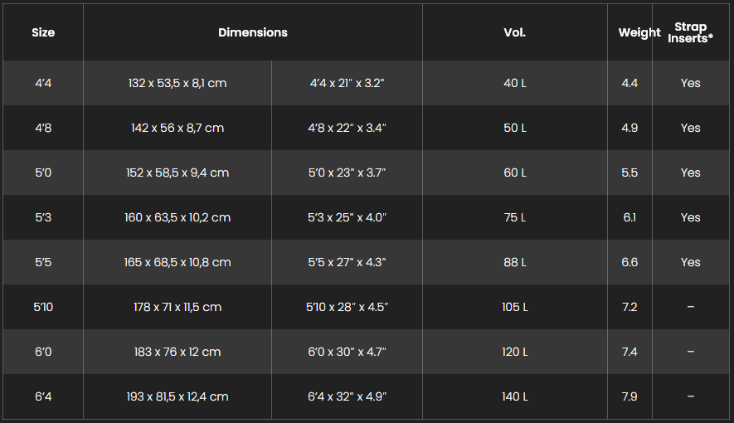Select the Yes cell in 5'5 row
The image size is (734, 423).
click(691, 262)
